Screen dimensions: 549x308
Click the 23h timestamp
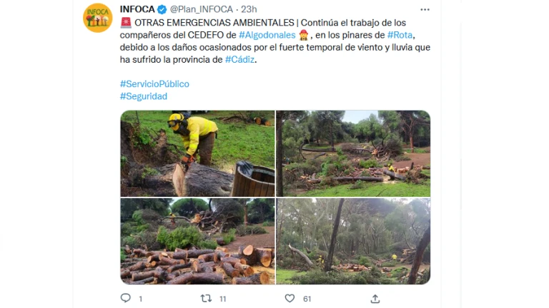coord(249,9)
